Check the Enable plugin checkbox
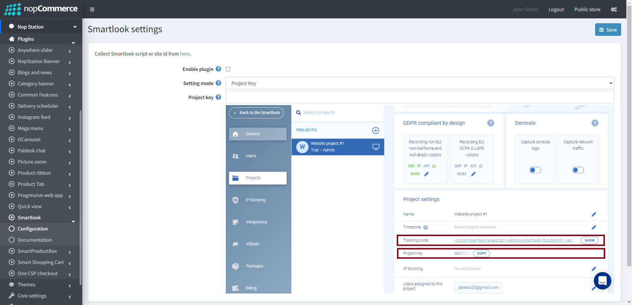 click(x=228, y=69)
